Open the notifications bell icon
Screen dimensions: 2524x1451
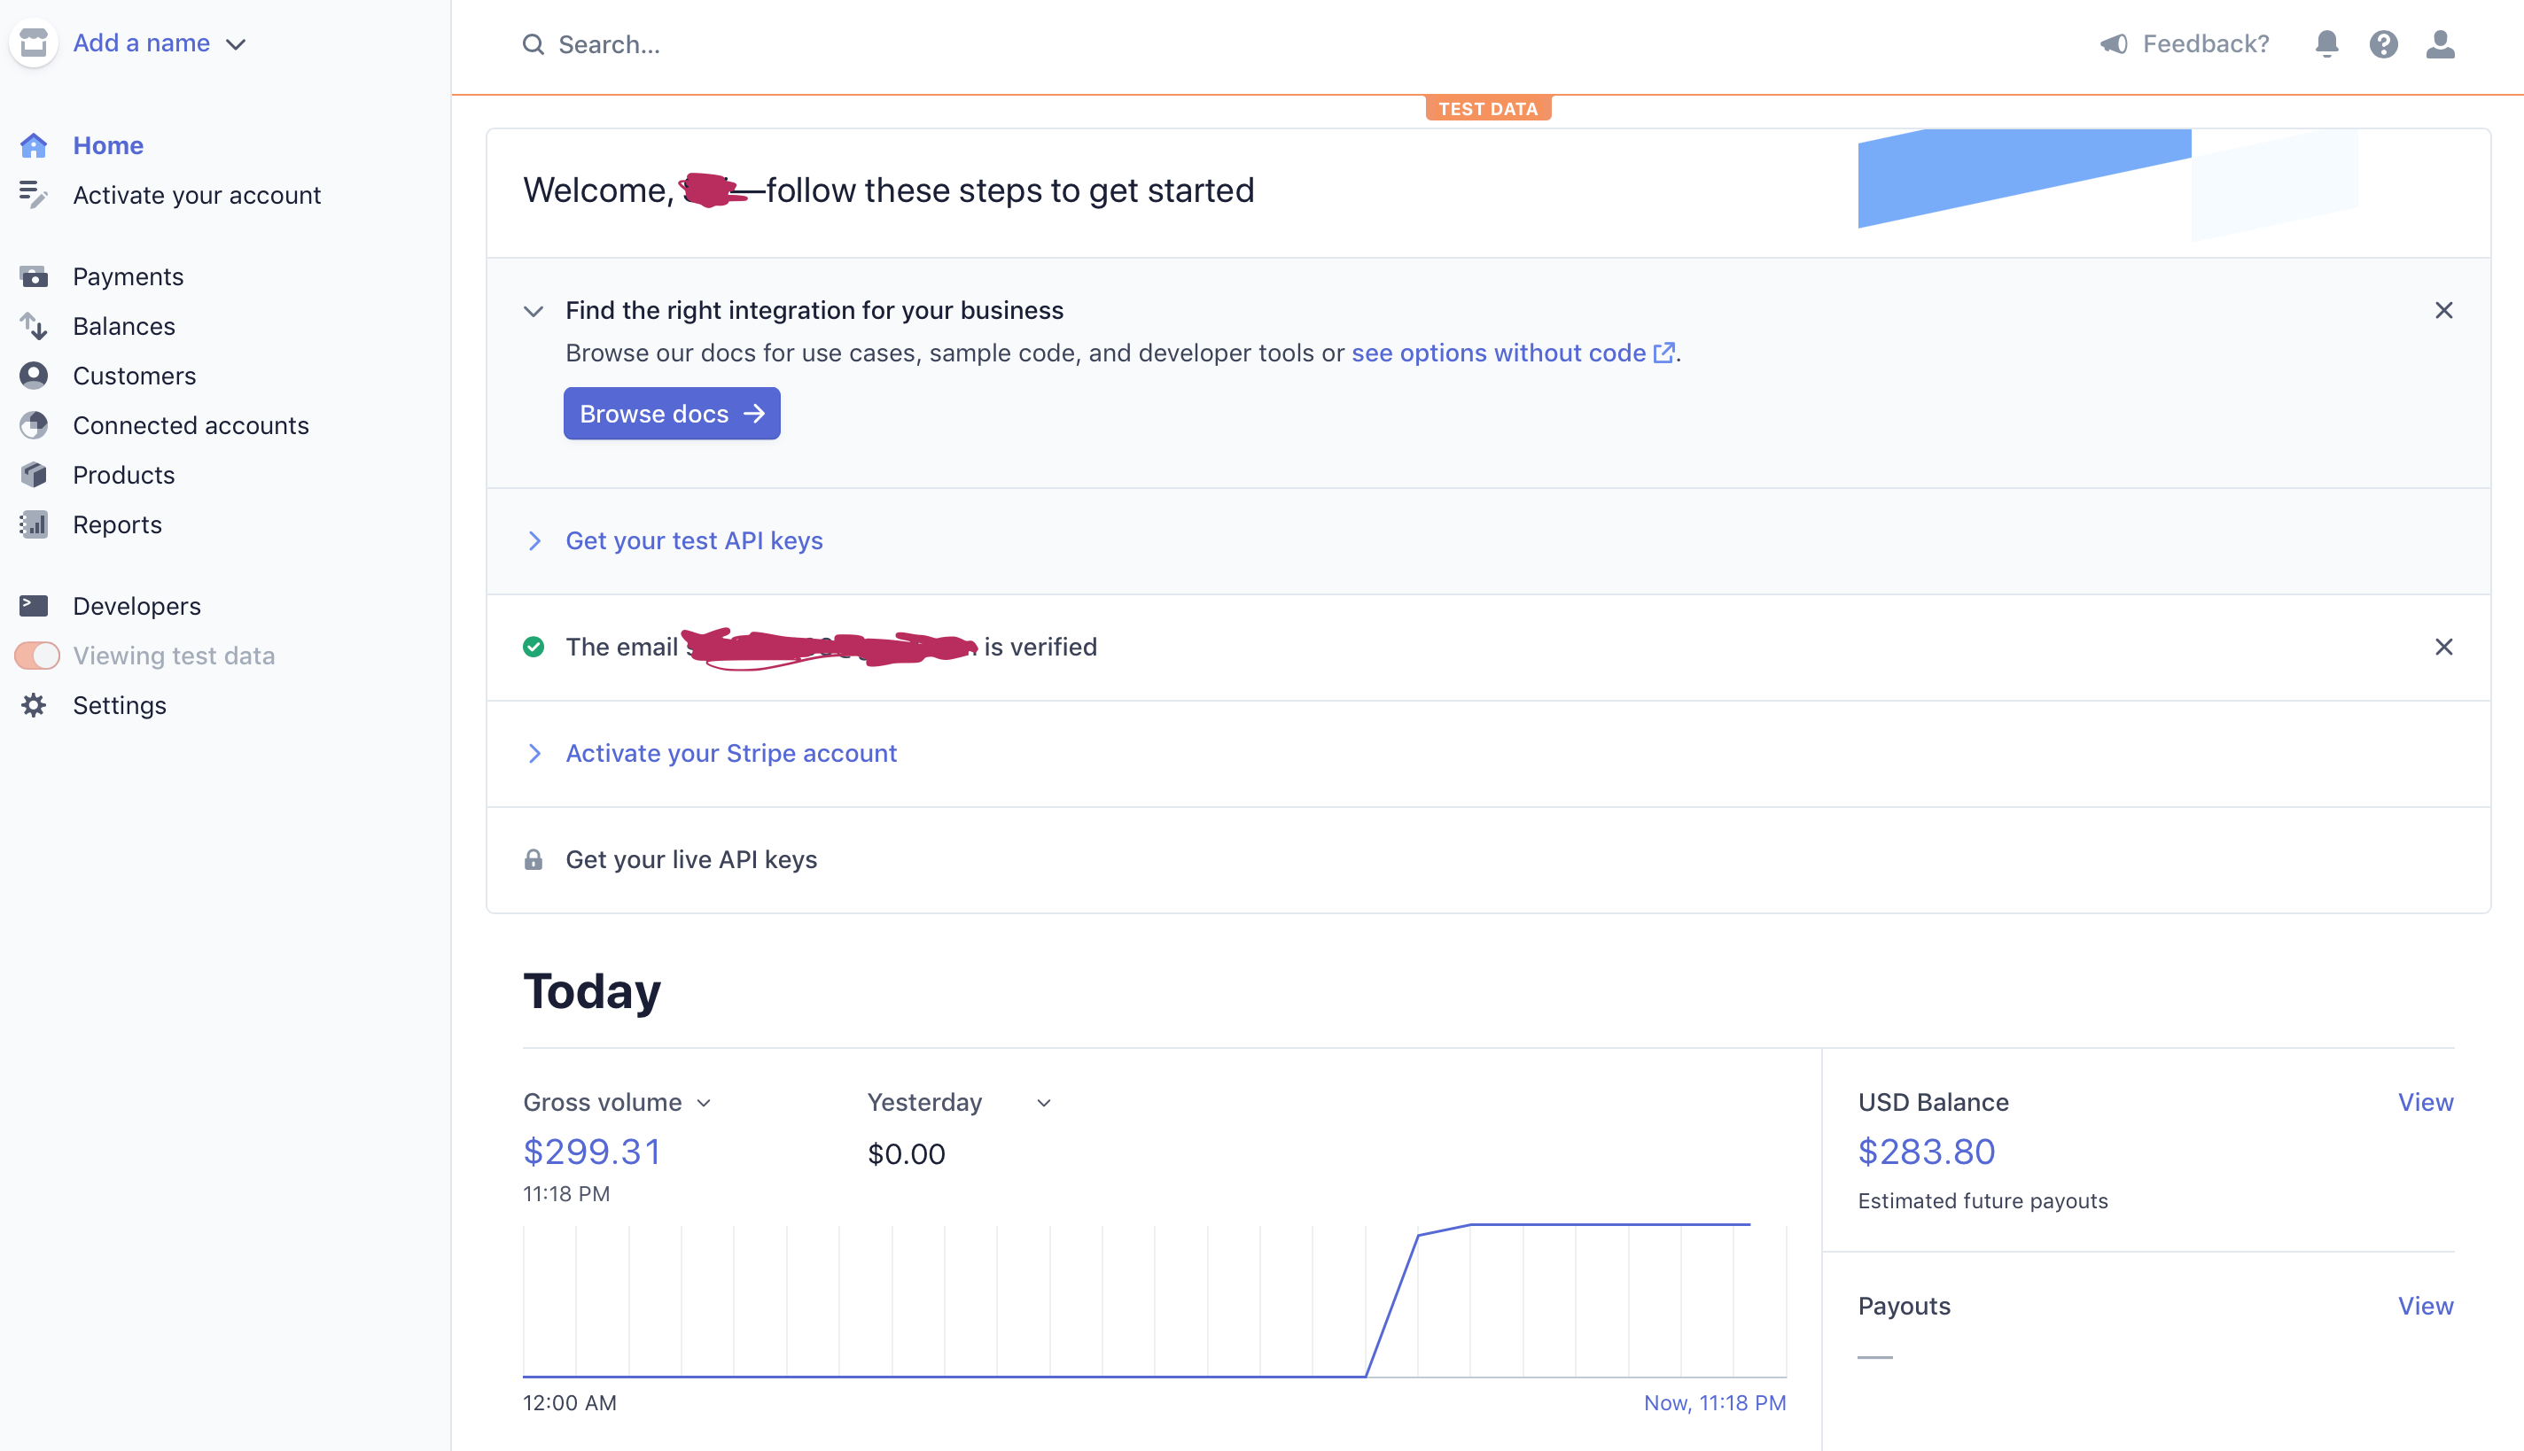[2326, 44]
